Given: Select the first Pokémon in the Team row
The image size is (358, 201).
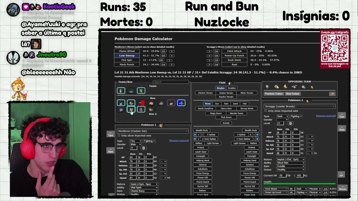Looking at the screenshot, I should 121,90.
